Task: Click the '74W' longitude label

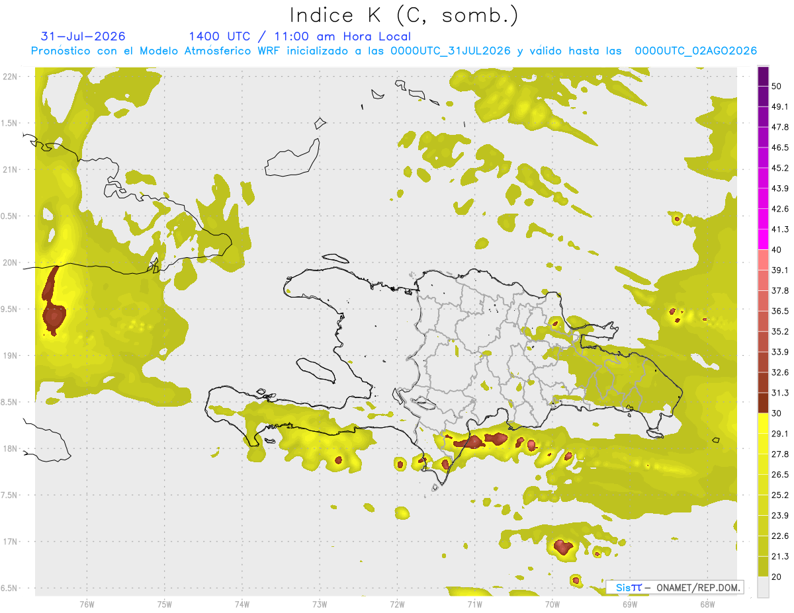Action: pyautogui.click(x=242, y=604)
